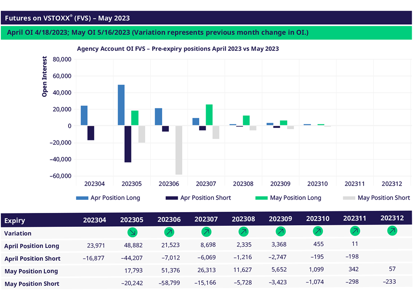Select the 202304 column header in the table
Screen dimensions: 413x303
pyautogui.click(x=94, y=220)
